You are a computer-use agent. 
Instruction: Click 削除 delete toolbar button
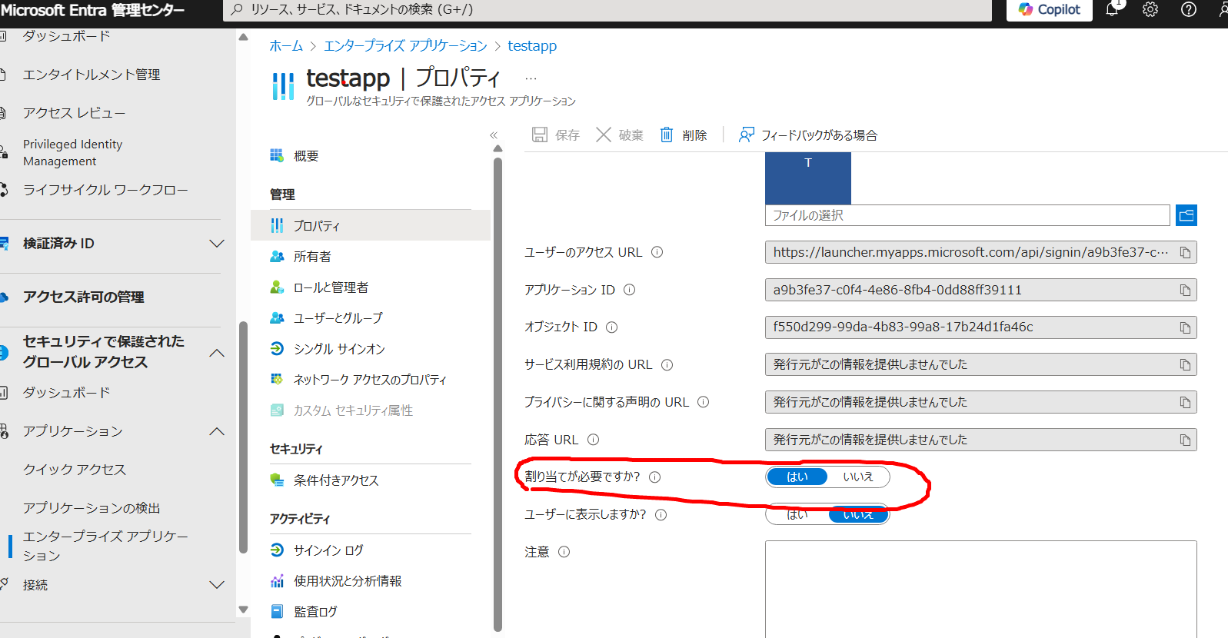pyautogui.click(x=684, y=135)
